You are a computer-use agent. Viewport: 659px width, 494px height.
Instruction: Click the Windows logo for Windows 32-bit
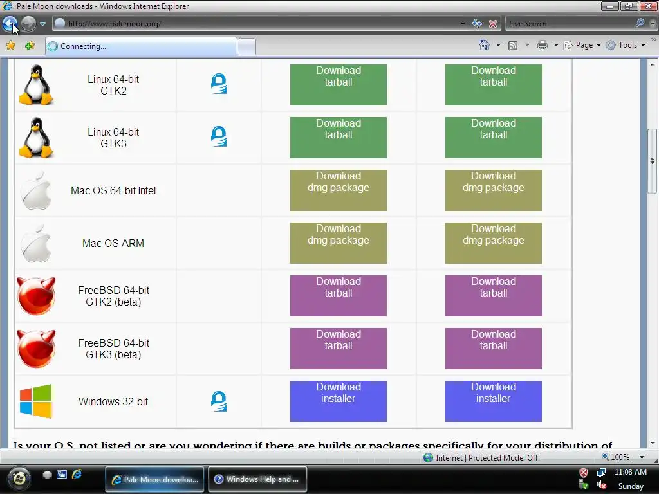coord(36,401)
